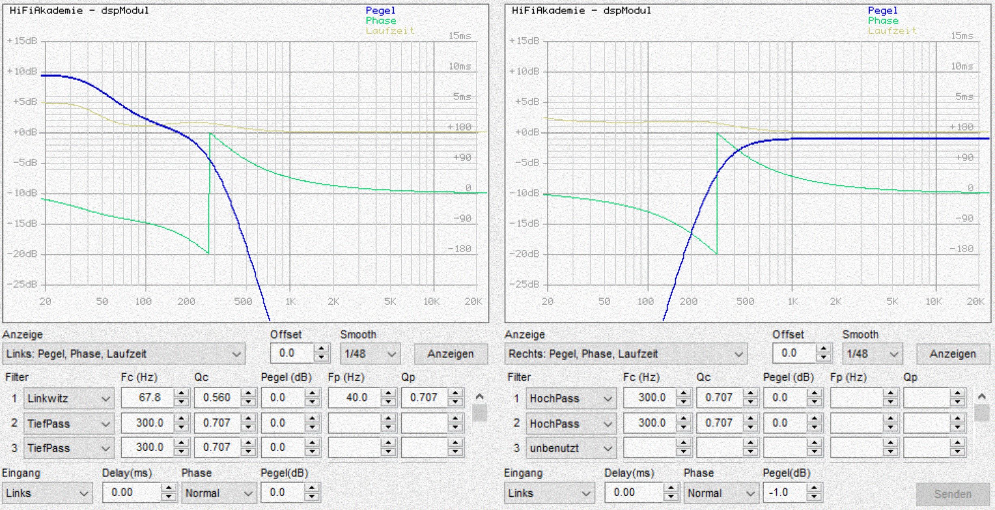Open left Anzeige display dropdown
995x510 pixels.
point(236,354)
